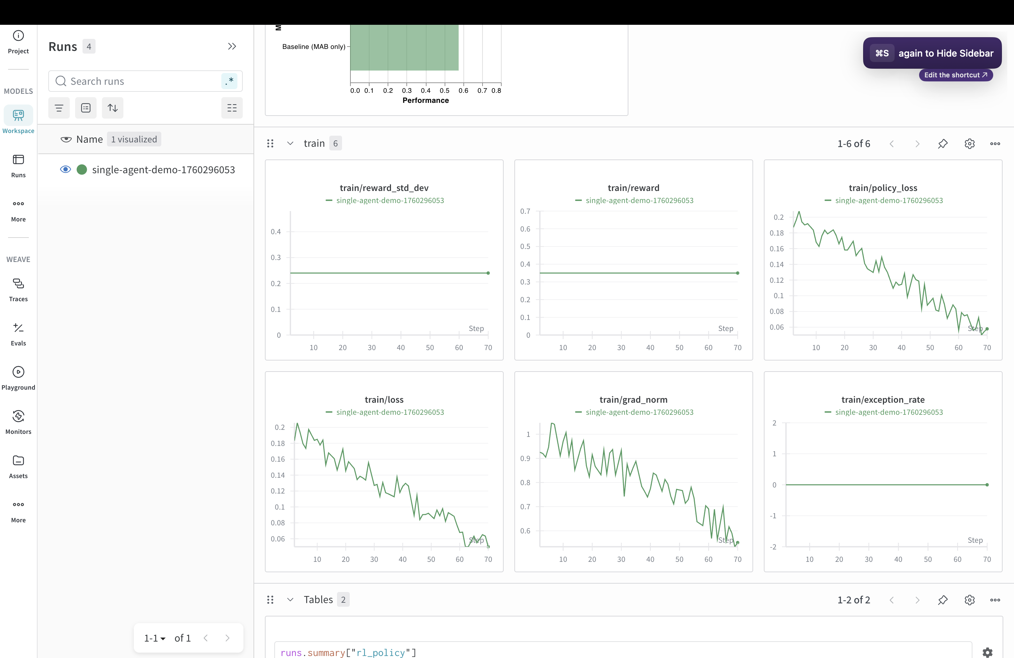
Task: Open the Traces section in Weave sidebar
Action: pyautogui.click(x=18, y=289)
